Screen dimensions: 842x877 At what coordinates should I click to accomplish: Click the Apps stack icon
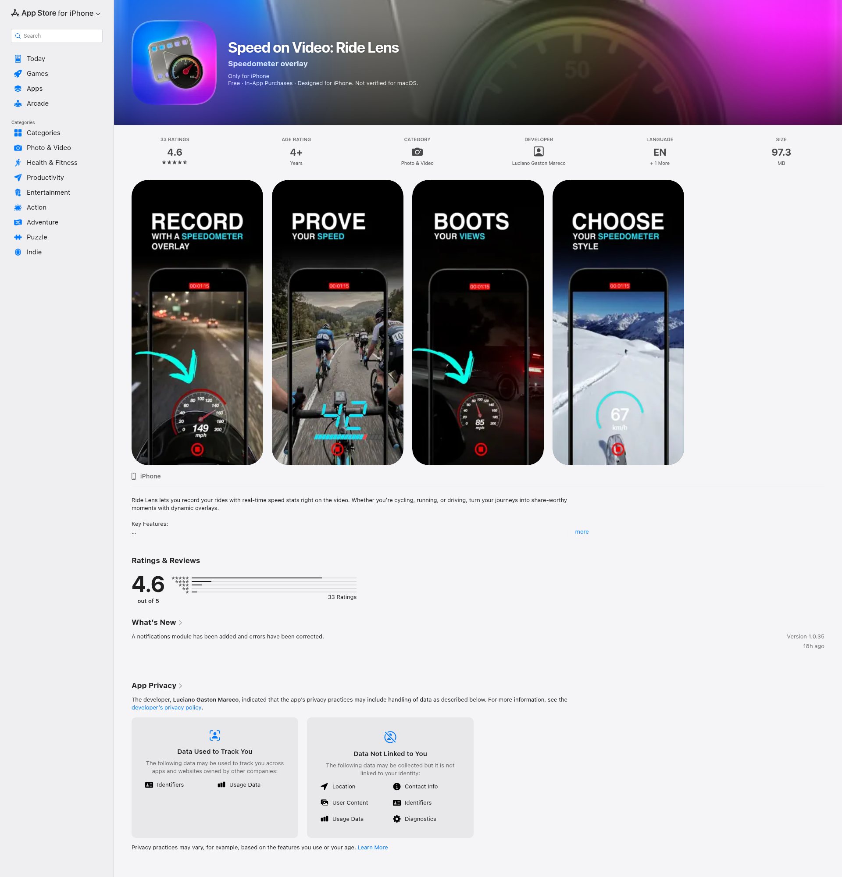18,89
